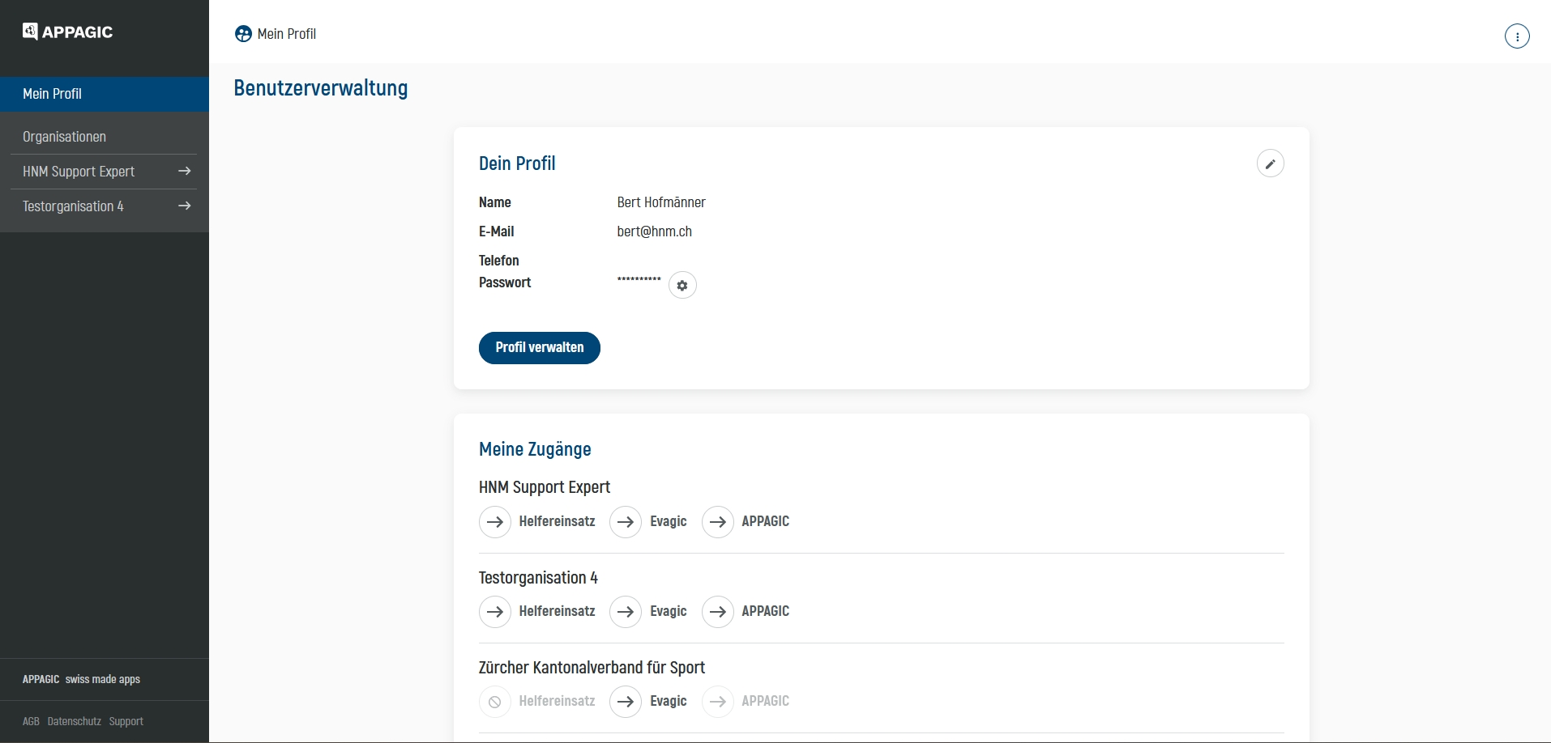
Task: Open the Datenschutz footer link
Action: [x=75, y=721]
